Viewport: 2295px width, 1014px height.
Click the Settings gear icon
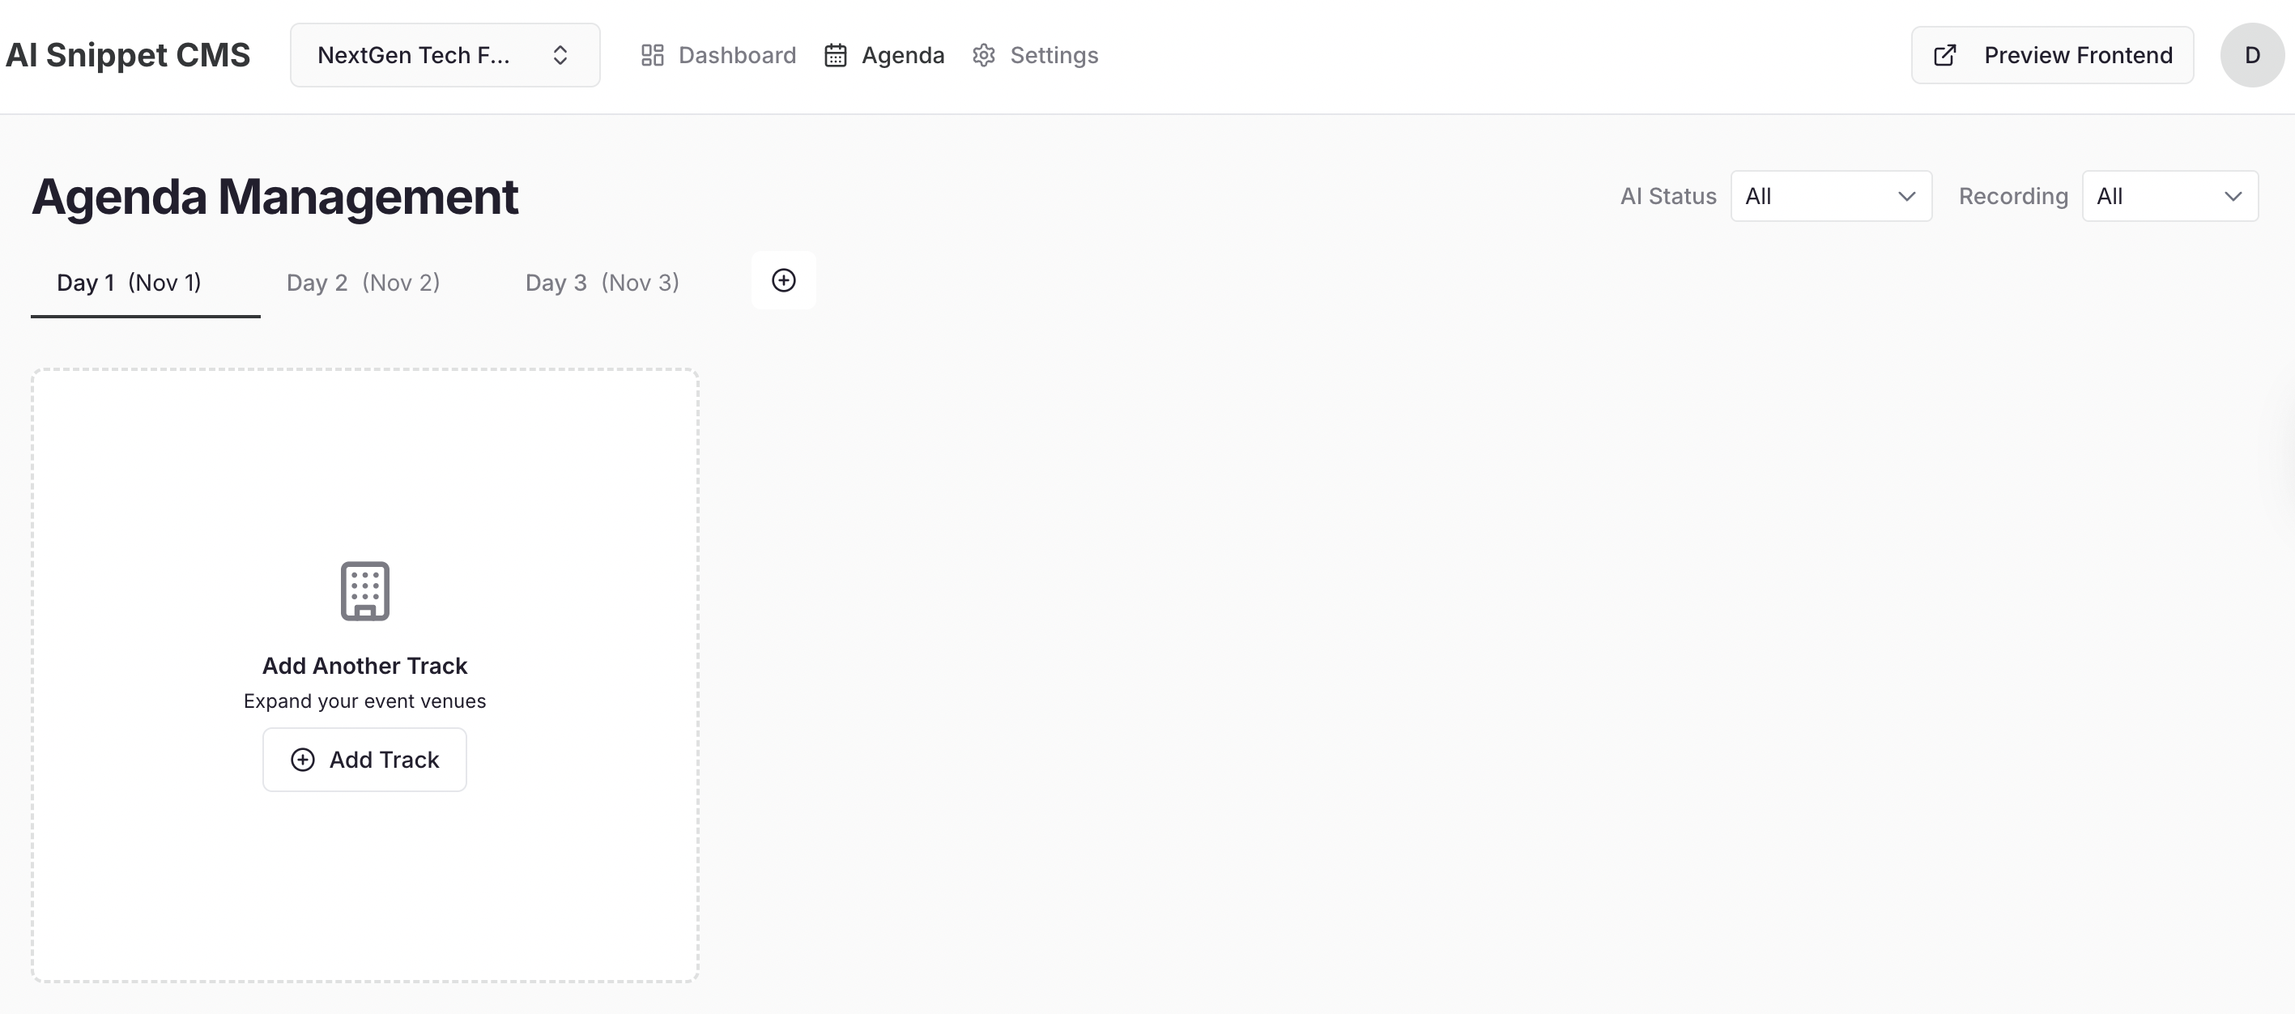tap(982, 54)
